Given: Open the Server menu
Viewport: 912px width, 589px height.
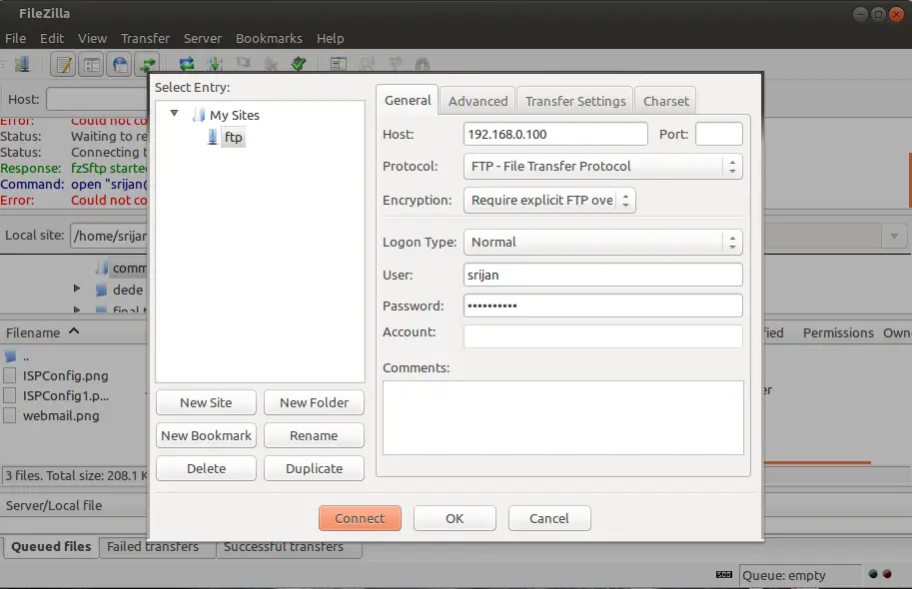Looking at the screenshot, I should [x=203, y=38].
